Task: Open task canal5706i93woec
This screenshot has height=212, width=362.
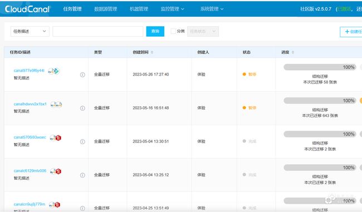Action: click(x=30, y=137)
